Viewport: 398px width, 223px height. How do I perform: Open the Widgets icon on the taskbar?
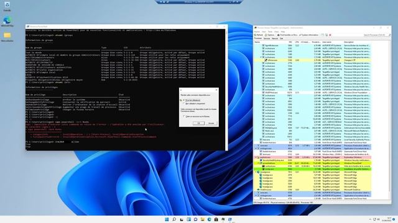click(x=188, y=219)
